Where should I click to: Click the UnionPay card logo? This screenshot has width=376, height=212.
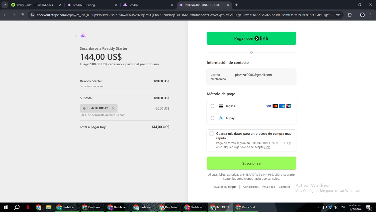tap(289, 106)
